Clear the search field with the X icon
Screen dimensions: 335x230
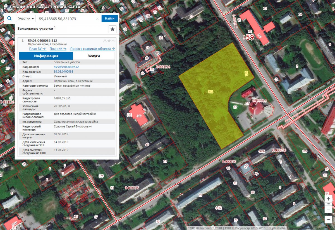97,19
